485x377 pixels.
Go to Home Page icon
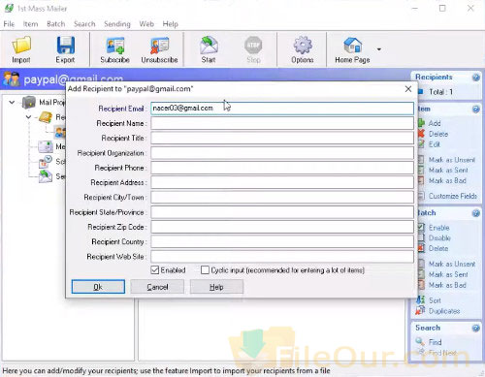pos(352,45)
